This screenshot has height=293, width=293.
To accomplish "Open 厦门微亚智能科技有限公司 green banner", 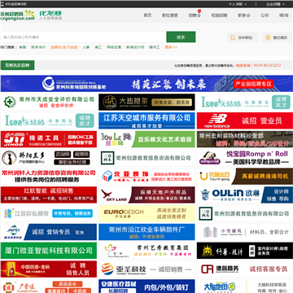I will coord(49,251).
